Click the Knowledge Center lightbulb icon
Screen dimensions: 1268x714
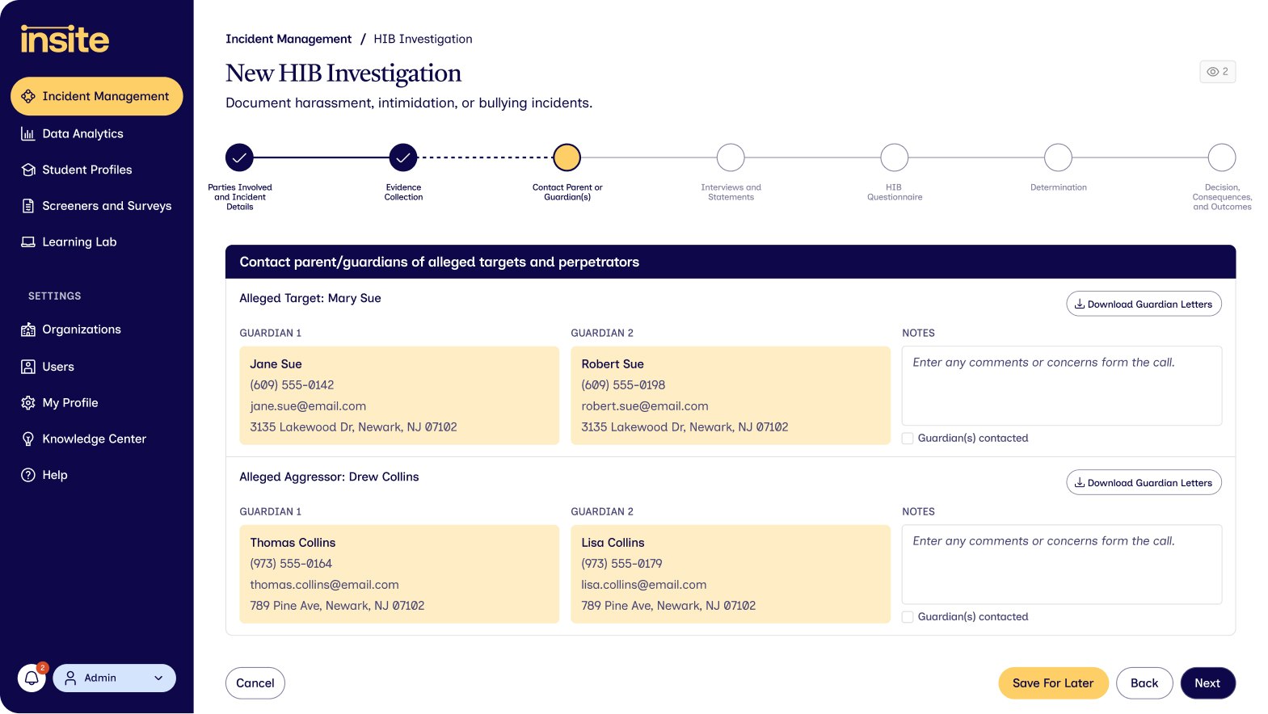coord(28,439)
